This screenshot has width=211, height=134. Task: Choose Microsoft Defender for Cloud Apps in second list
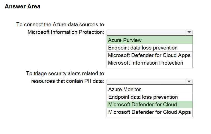(x=150, y=112)
